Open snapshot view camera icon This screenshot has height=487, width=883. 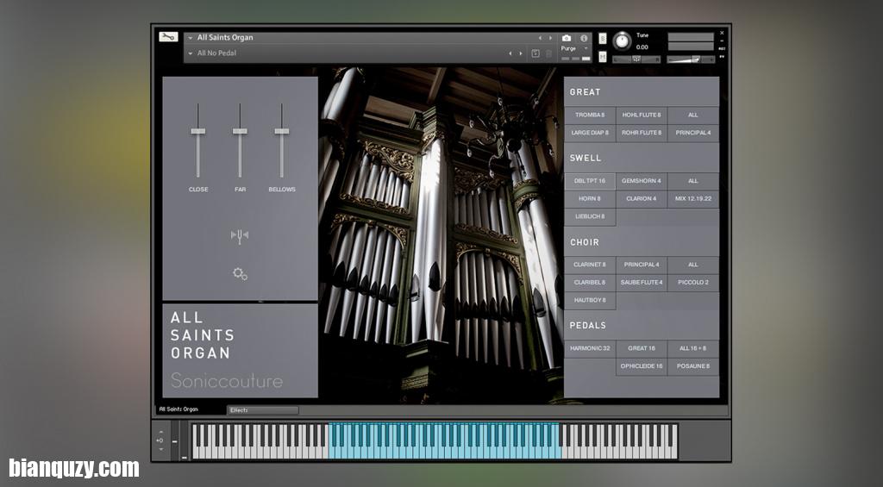click(x=567, y=38)
